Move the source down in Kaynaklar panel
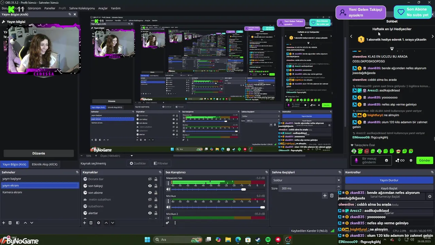Image resolution: width=435 pixels, height=245 pixels. click(x=112, y=223)
